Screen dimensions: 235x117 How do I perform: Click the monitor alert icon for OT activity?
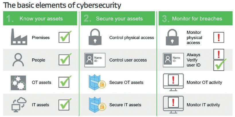click(x=173, y=83)
